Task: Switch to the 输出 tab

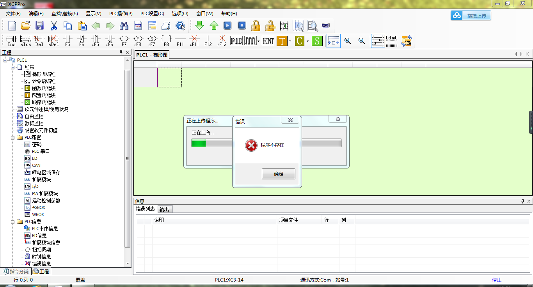Action: pyautogui.click(x=164, y=209)
